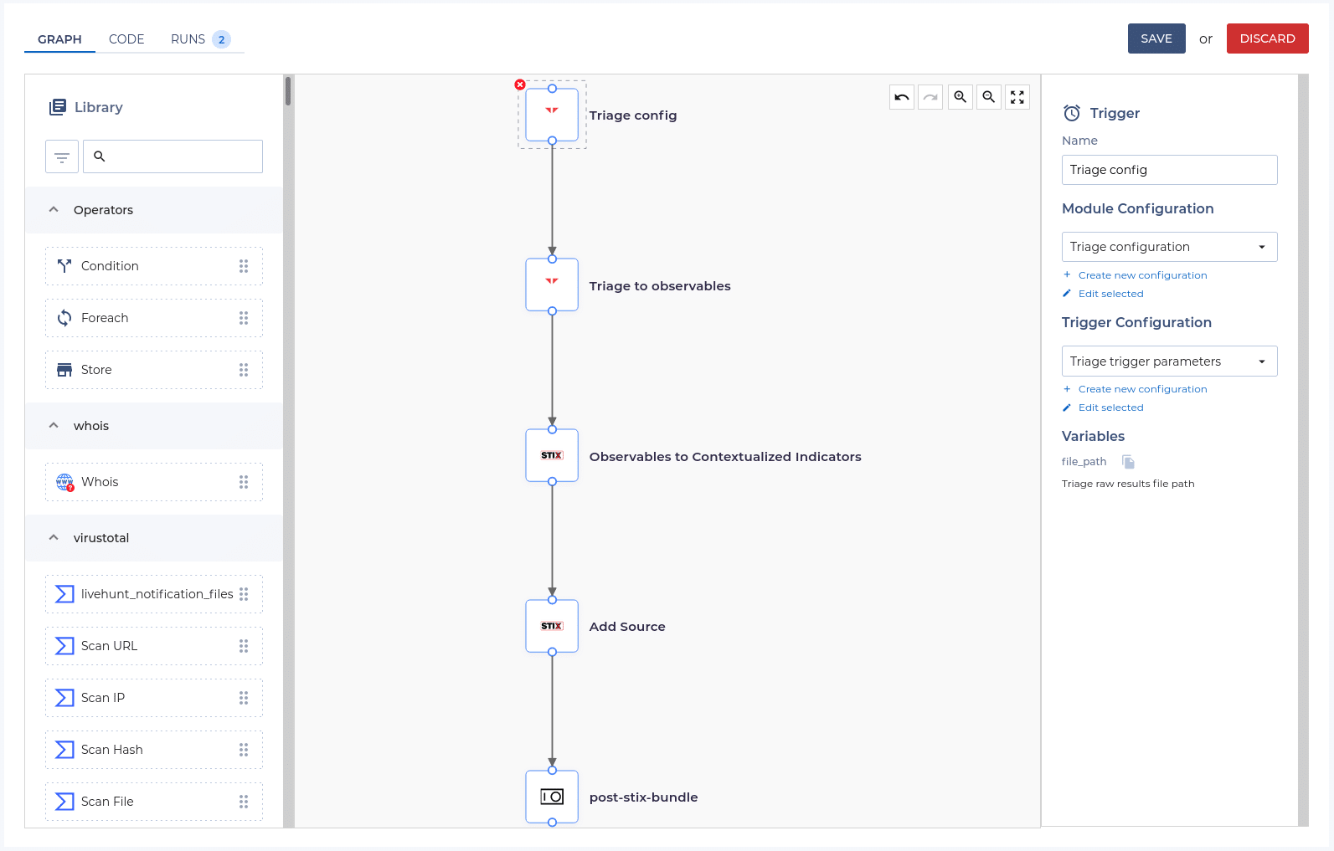This screenshot has height=851, width=1334.
Task: Select the post-stix-bundle node icon
Action: coord(552,797)
